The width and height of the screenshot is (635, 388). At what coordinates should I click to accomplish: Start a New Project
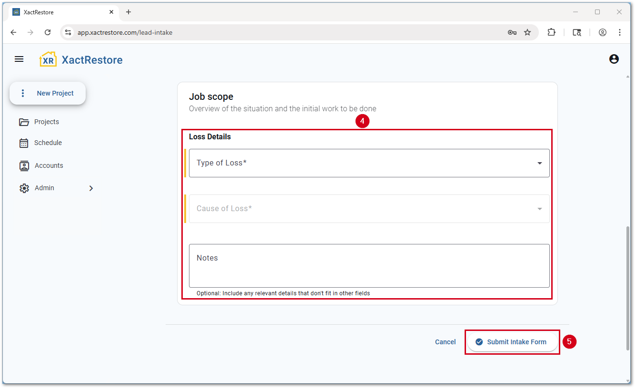coord(48,93)
